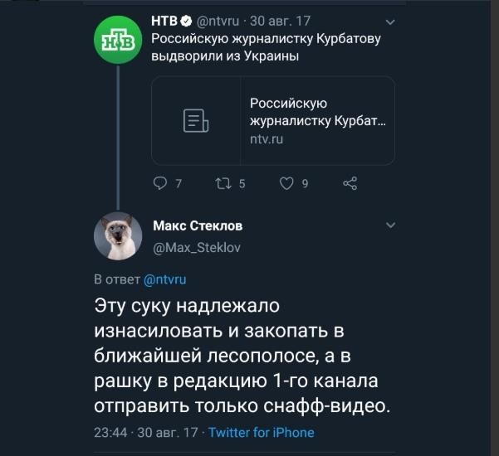The height and width of the screenshot is (456, 499).
Task: Click the article document icon in link preview
Action: pyautogui.click(x=196, y=121)
